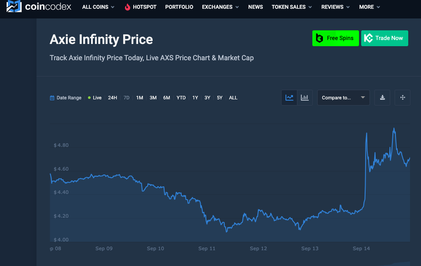Image resolution: width=421 pixels, height=266 pixels.
Task: Click the $4.00 price axis label
Action: point(61,240)
